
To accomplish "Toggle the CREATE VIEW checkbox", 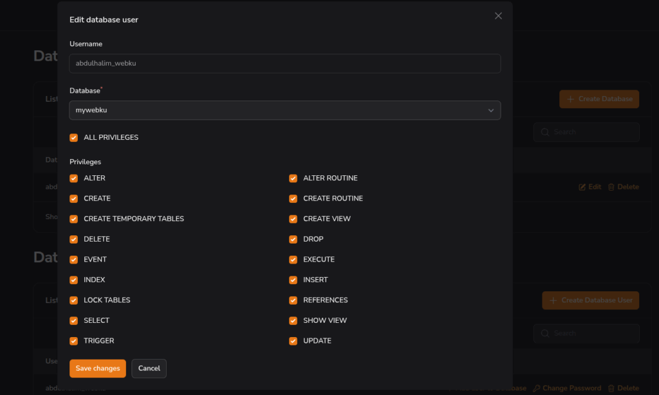I will pos(293,219).
